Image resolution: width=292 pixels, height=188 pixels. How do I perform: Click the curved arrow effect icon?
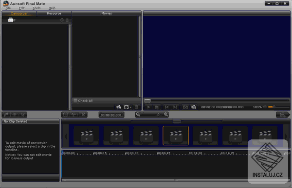click(x=6, y=115)
